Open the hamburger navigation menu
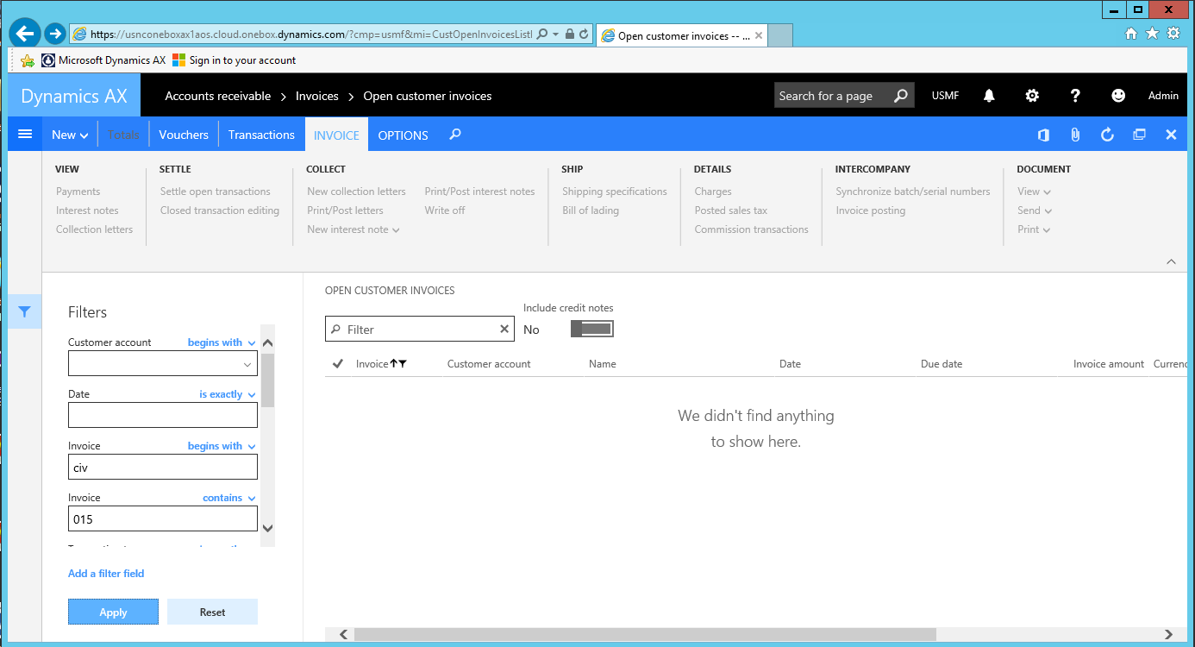1195x647 pixels. click(25, 135)
